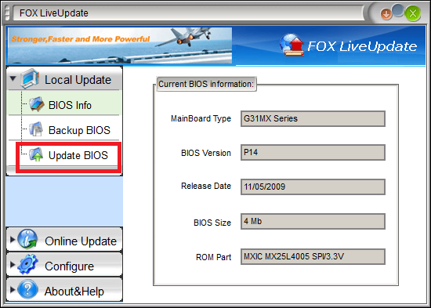Screen dimensions: 431x308
Task: Collapse the Local Update section arrow
Action: pos(13,78)
